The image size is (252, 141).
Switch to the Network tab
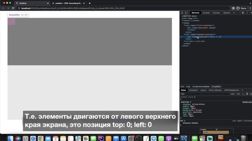point(227,13)
